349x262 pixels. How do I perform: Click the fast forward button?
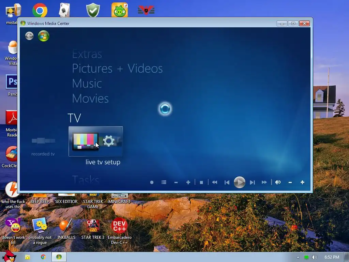click(264, 182)
